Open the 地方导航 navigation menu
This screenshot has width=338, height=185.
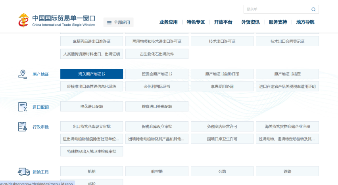[x=305, y=22]
